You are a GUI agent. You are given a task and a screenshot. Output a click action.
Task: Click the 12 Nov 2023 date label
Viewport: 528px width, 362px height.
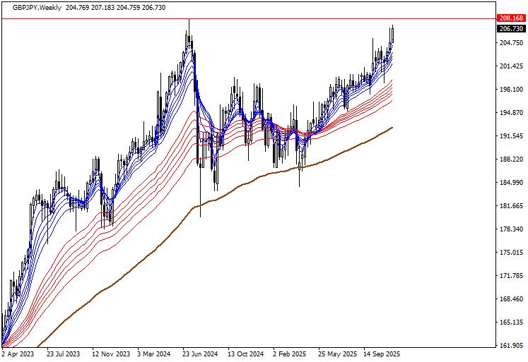[110, 354]
